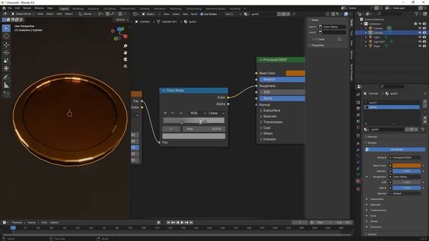The height and width of the screenshot is (241, 429).
Task: Select the Move tool in the viewport toolbar
Action: [6, 45]
